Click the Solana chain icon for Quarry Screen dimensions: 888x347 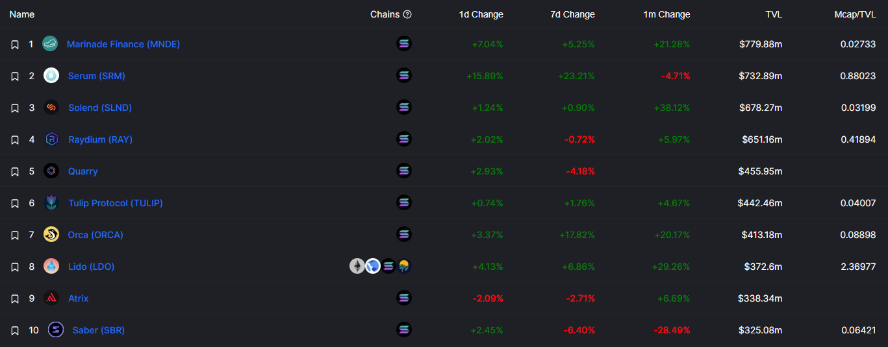[x=404, y=171]
